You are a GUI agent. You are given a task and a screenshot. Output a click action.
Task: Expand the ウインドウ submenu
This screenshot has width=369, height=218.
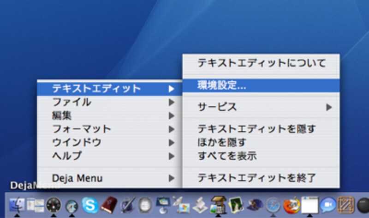[109, 143]
